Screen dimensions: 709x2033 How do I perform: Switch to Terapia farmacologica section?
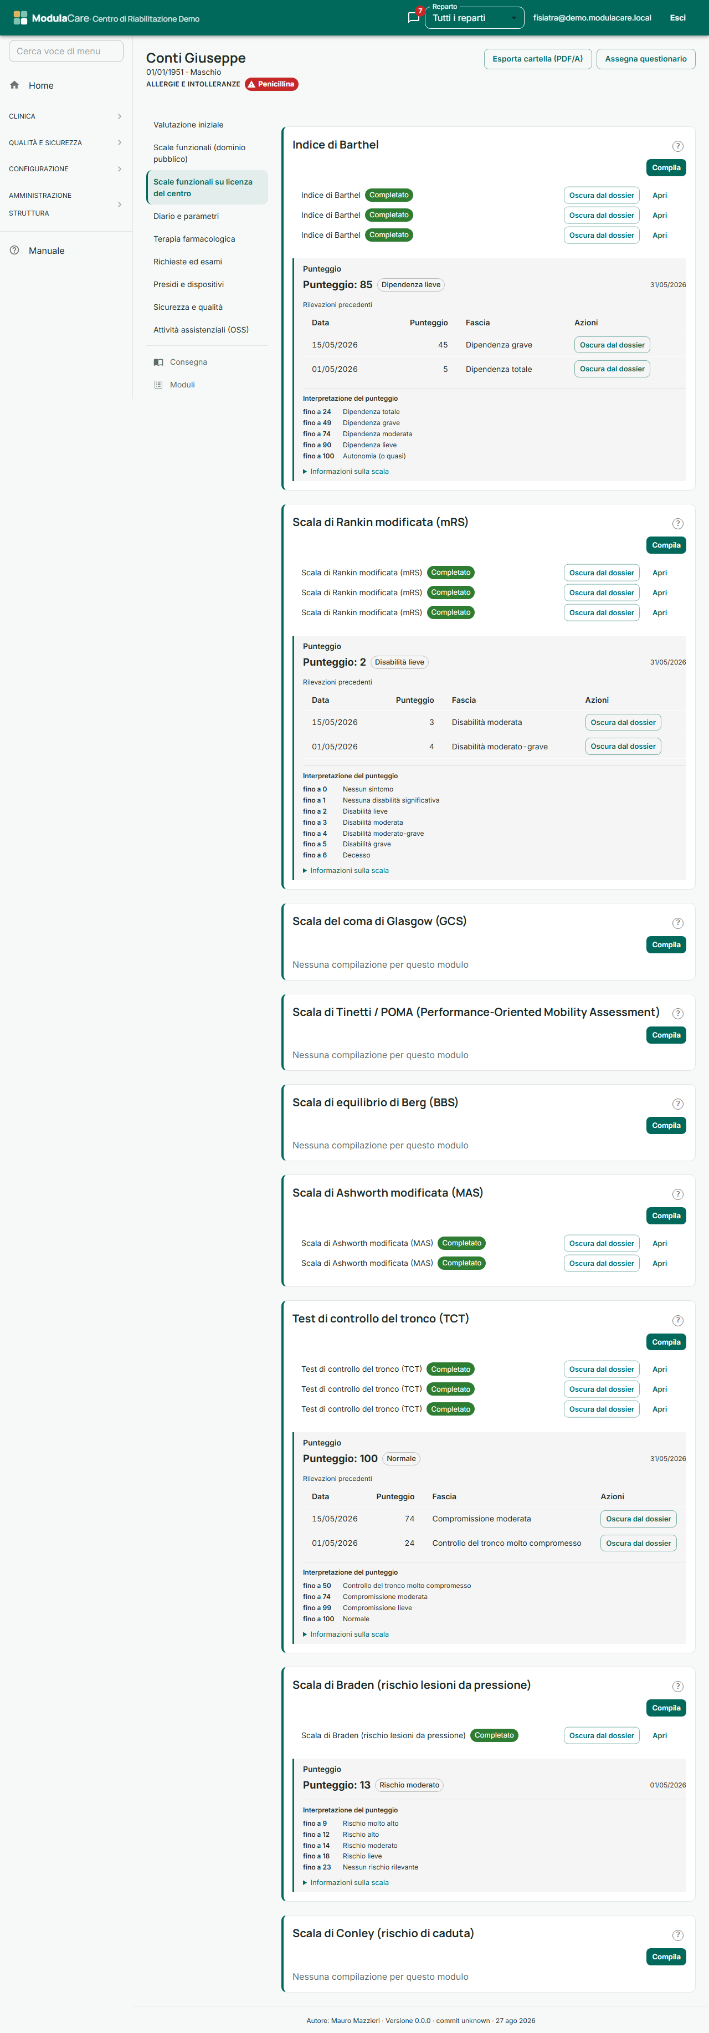click(x=194, y=239)
